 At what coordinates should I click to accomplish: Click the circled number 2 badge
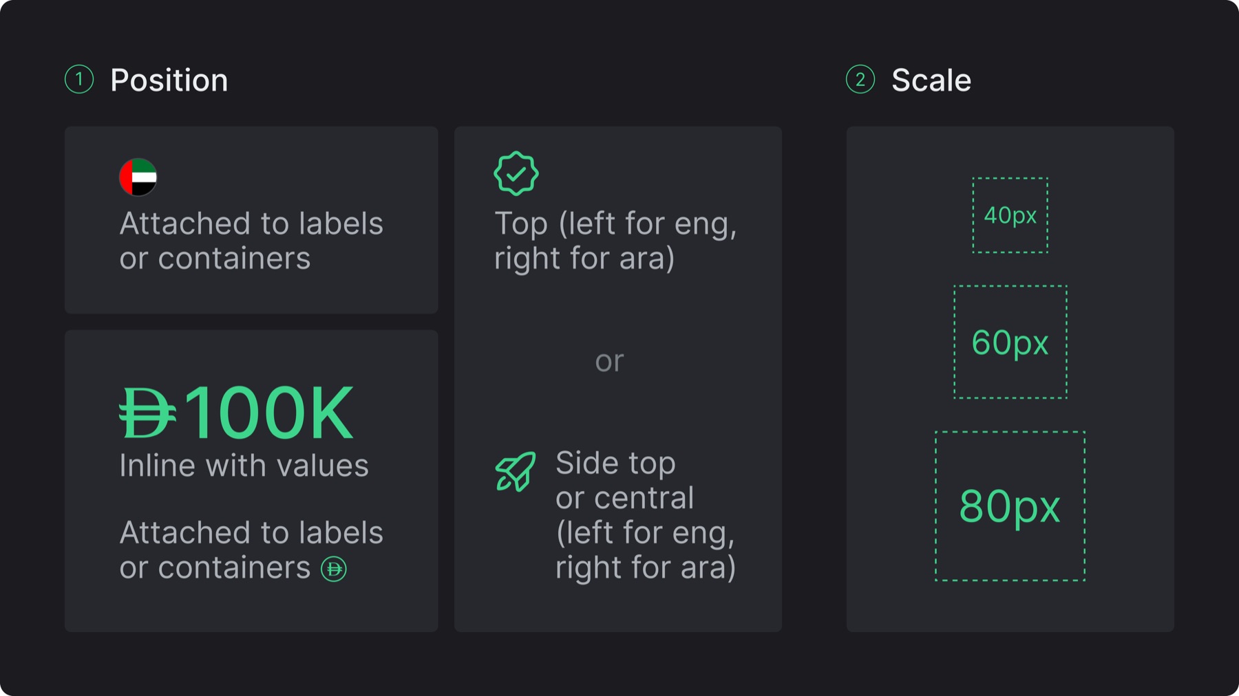click(x=860, y=80)
